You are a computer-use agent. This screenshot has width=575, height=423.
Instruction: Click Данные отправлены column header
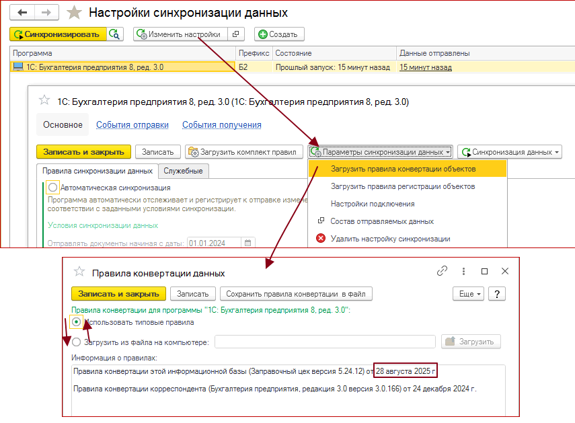coord(485,53)
